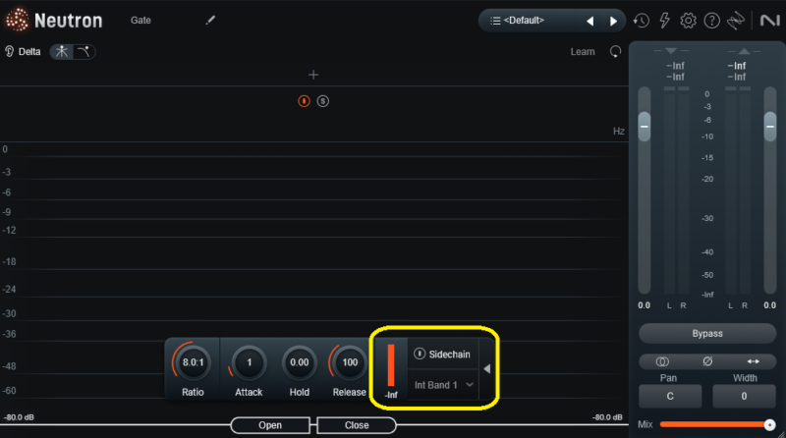Click the orange sidechain level meter
786x438 pixels.
coord(391,365)
